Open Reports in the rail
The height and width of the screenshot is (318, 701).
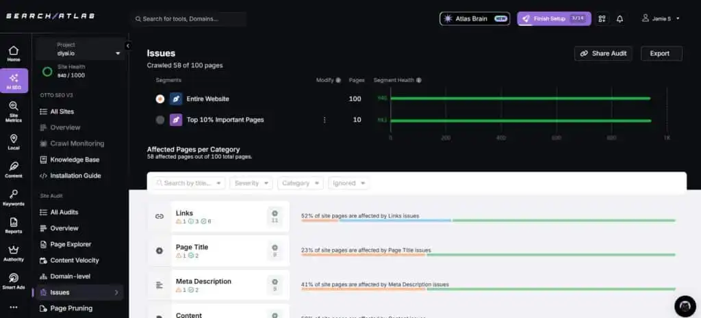coord(14,226)
